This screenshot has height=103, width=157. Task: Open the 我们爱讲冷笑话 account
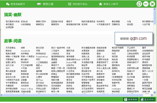[x=13, y=22]
